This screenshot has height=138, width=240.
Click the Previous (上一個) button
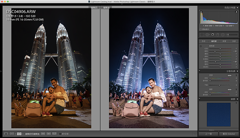tap(208, 134)
